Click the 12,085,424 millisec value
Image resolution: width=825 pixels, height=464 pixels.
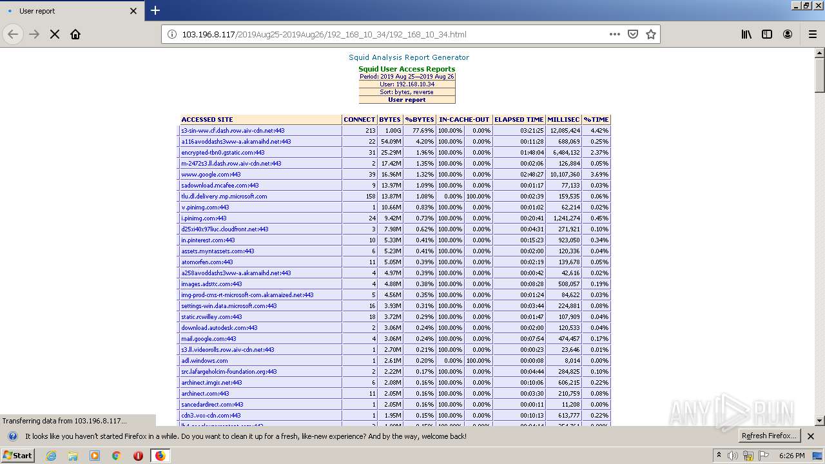pos(563,131)
